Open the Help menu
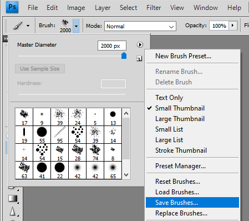The width and height of the screenshot is (249, 221). coord(234,8)
